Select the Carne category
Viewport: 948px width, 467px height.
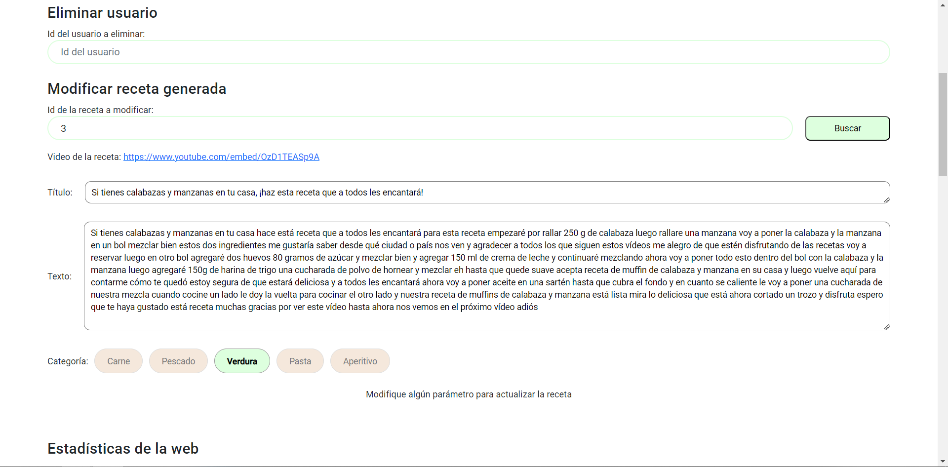pos(118,361)
